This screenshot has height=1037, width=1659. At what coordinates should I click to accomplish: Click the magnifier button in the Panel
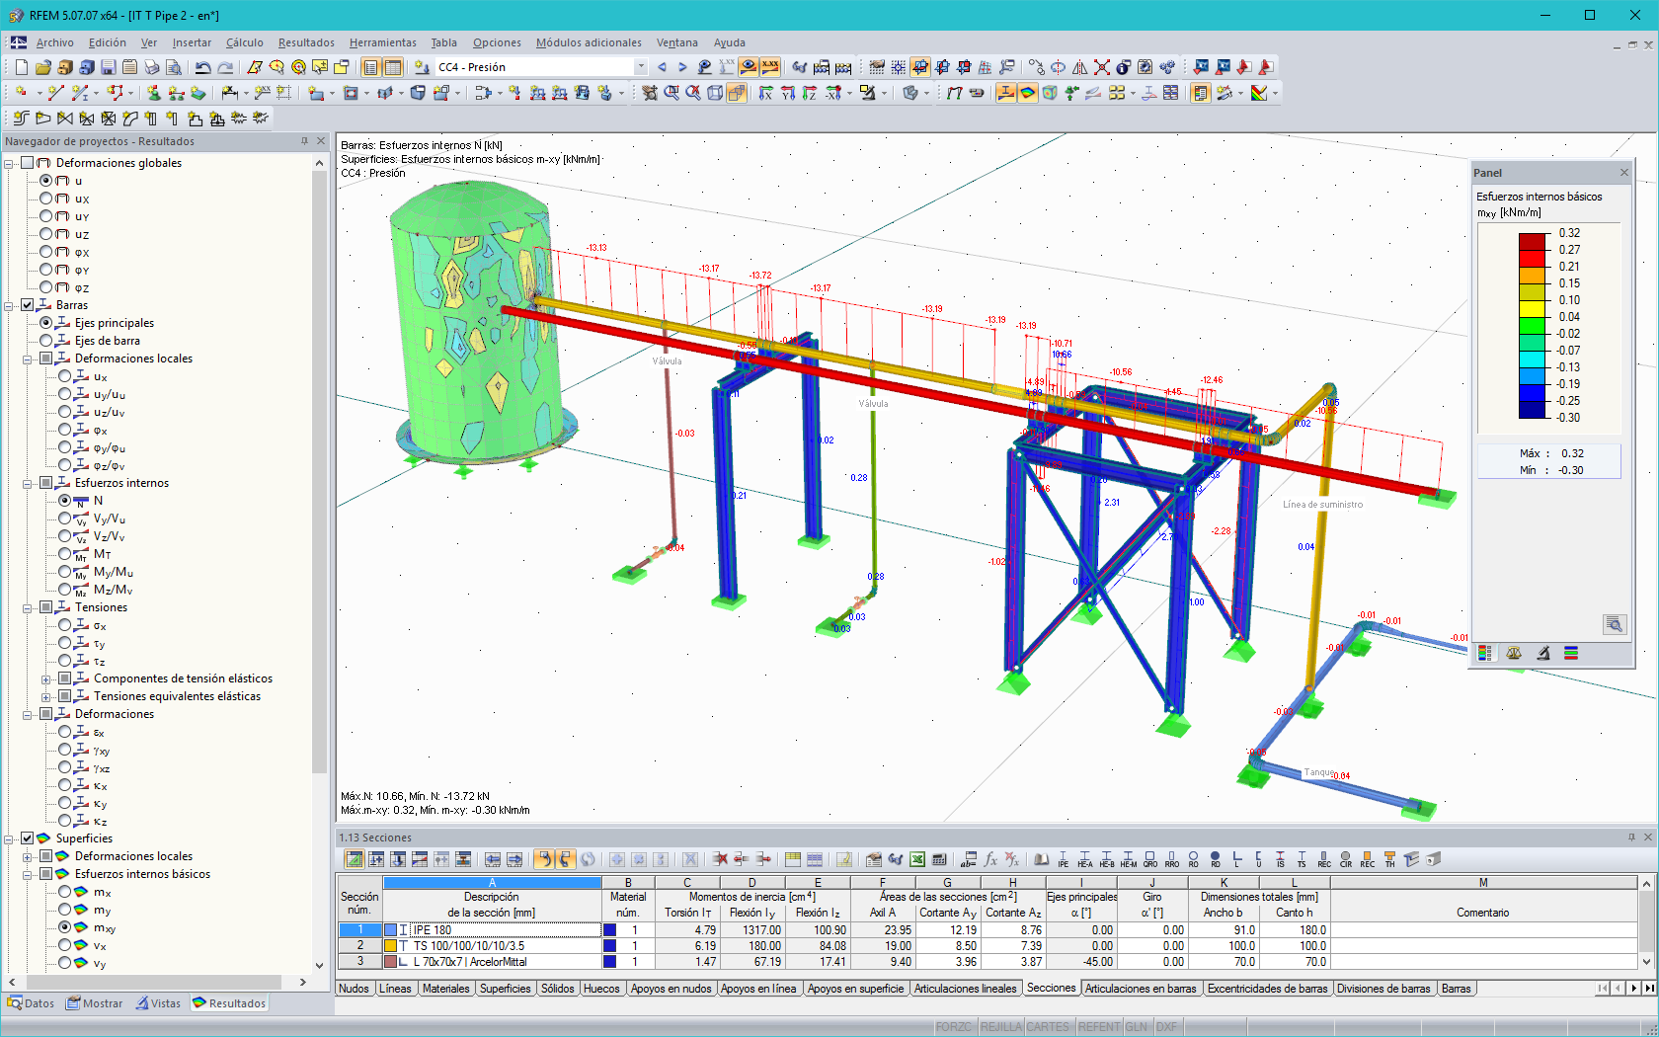(1614, 624)
